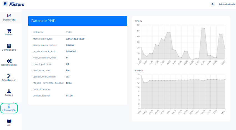Click the 00:00 peak point on CPU chart
Screen dimensions: 236x130
202,28
